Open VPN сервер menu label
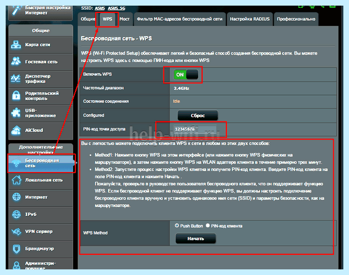Screen dimensions: 349x275 (x=39, y=232)
